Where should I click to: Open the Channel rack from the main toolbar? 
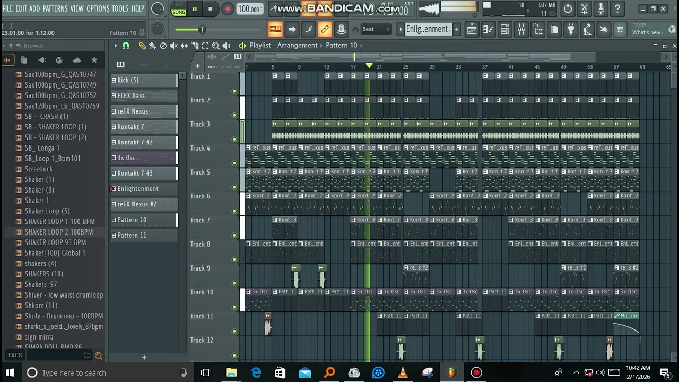505,29
